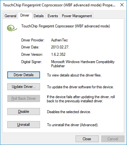Click the green TouchChip device icon

click(x=12, y=28)
